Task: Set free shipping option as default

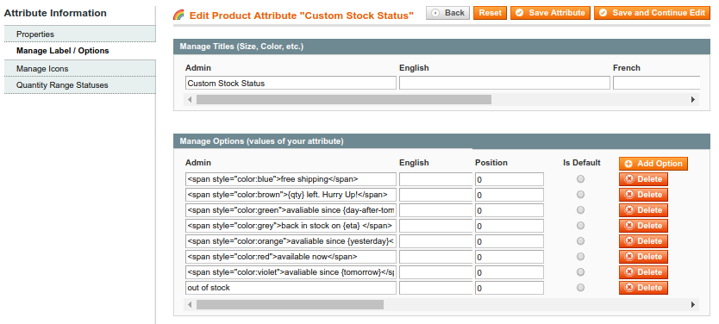Action: click(580, 179)
